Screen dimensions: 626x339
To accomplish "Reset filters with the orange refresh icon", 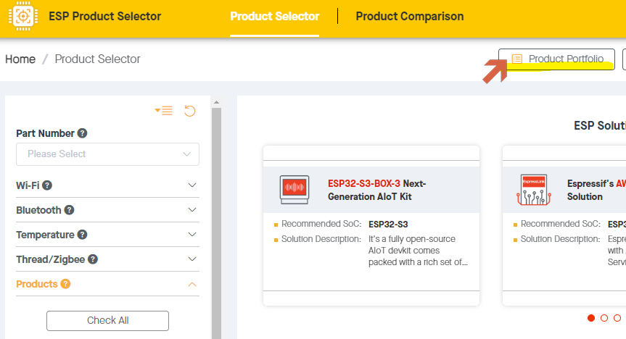I will tap(189, 111).
